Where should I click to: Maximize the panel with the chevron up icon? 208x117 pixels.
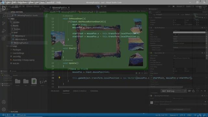201,91
